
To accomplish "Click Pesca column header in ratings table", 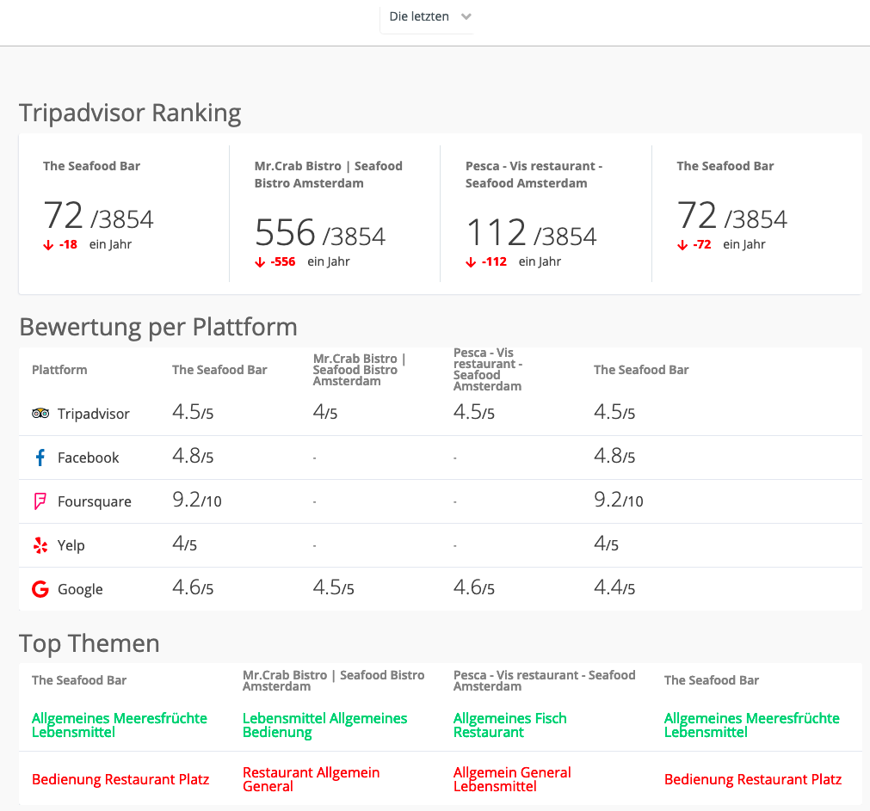I will tap(488, 369).
